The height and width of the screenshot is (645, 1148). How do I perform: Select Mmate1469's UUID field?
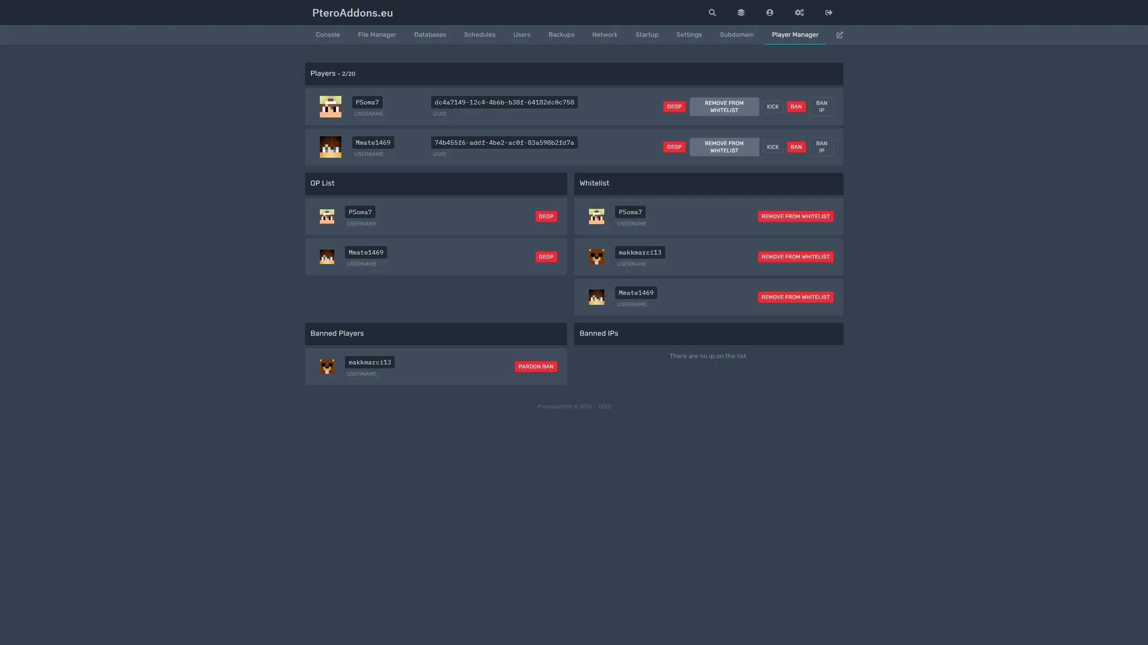pyautogui.click(x=504, y=143)
